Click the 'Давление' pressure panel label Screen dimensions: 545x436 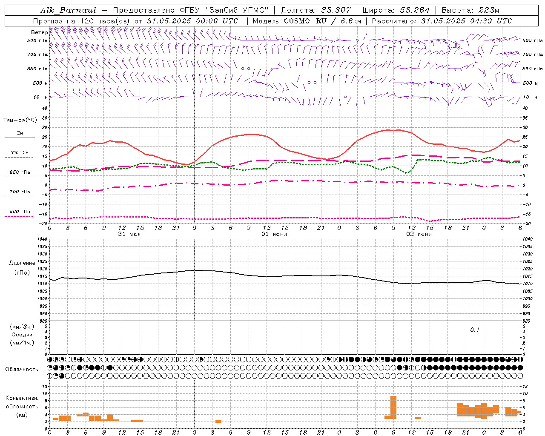22,263
